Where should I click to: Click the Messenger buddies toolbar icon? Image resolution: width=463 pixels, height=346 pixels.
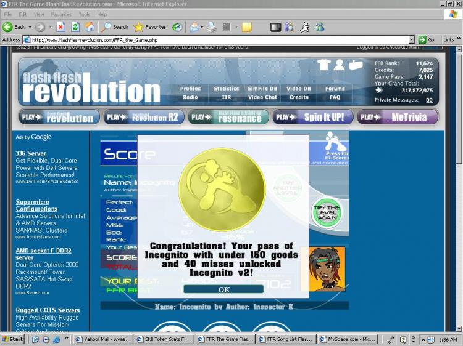coord(319,27)
